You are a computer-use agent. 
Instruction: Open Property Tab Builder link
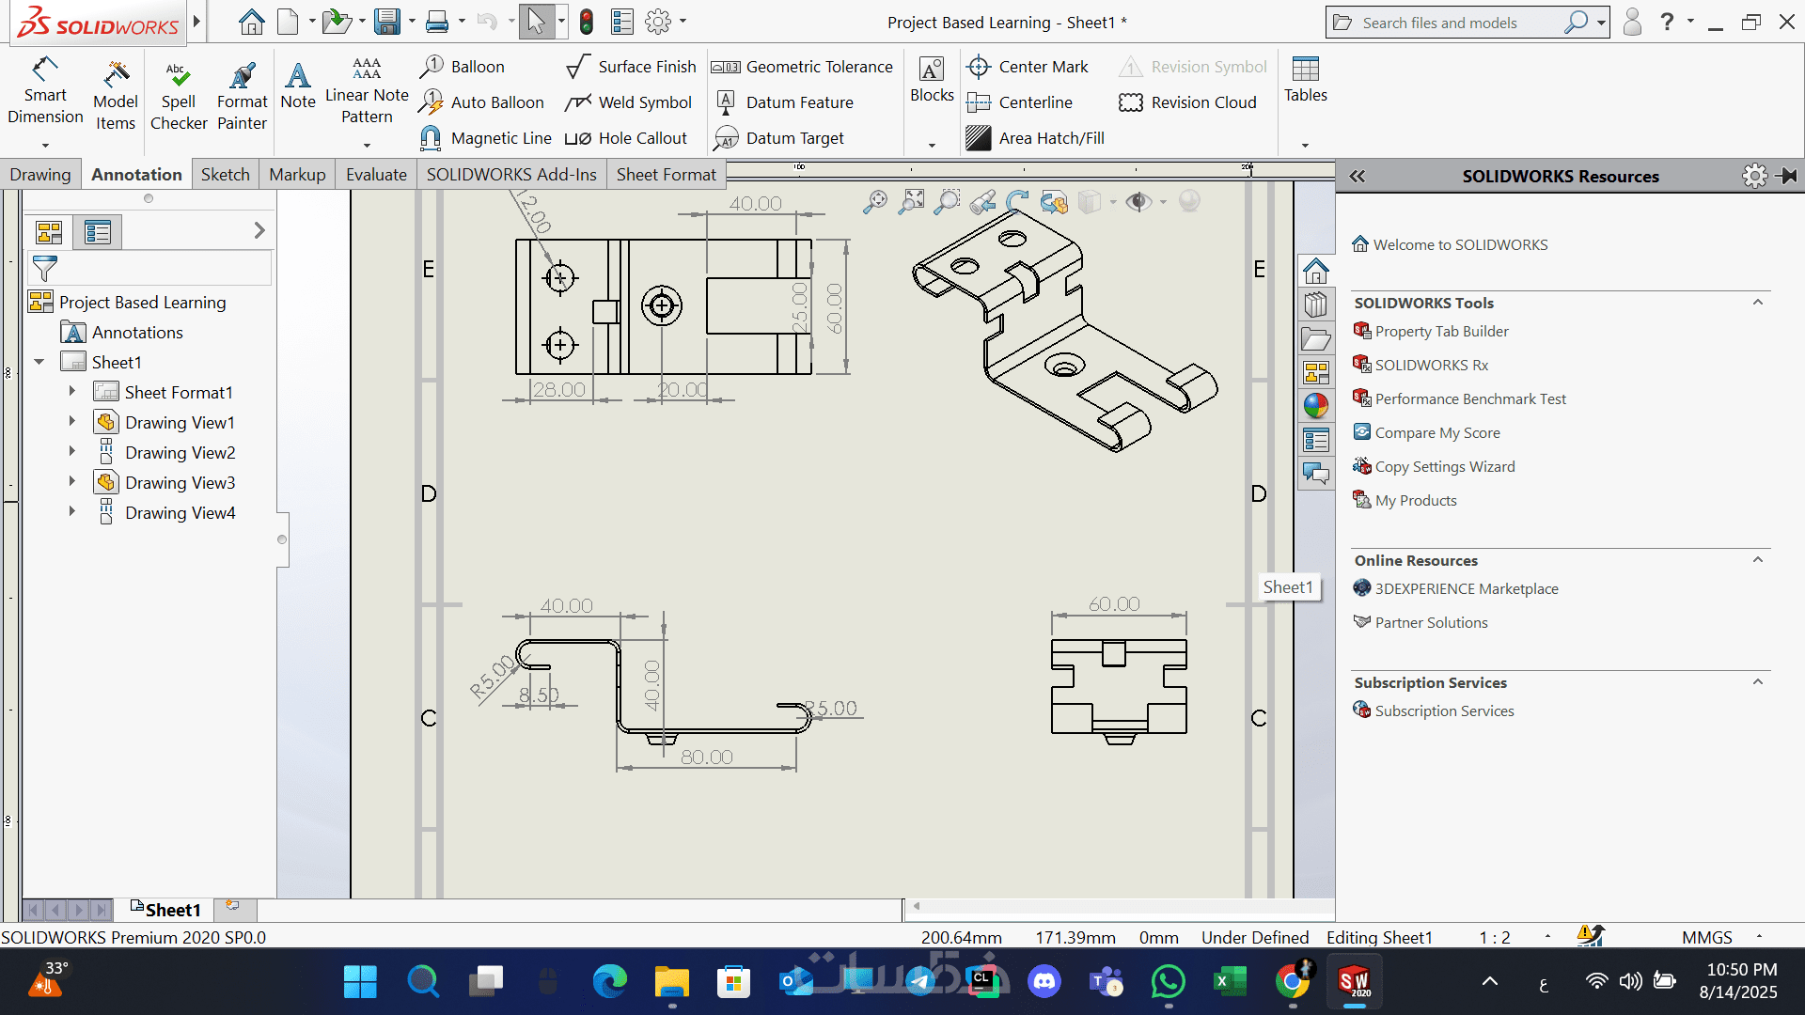pos(1441,332)
